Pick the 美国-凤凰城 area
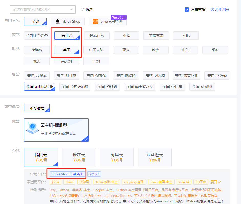241x204 pixels. click(x=156, y=75)
